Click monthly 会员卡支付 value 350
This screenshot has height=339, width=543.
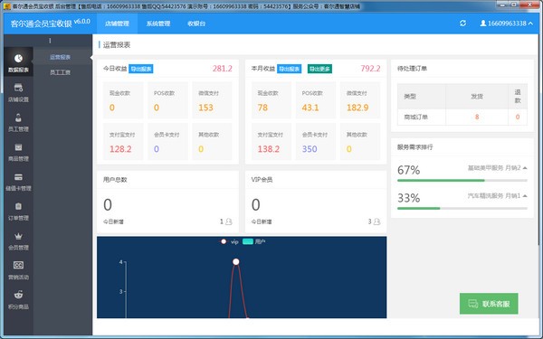(x=310, y=149)
